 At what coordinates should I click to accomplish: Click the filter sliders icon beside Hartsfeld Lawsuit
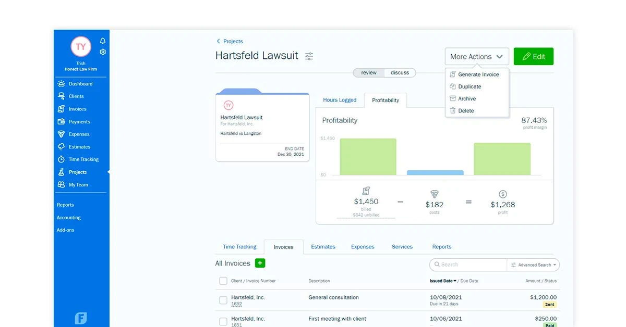[x=309, y=56]
